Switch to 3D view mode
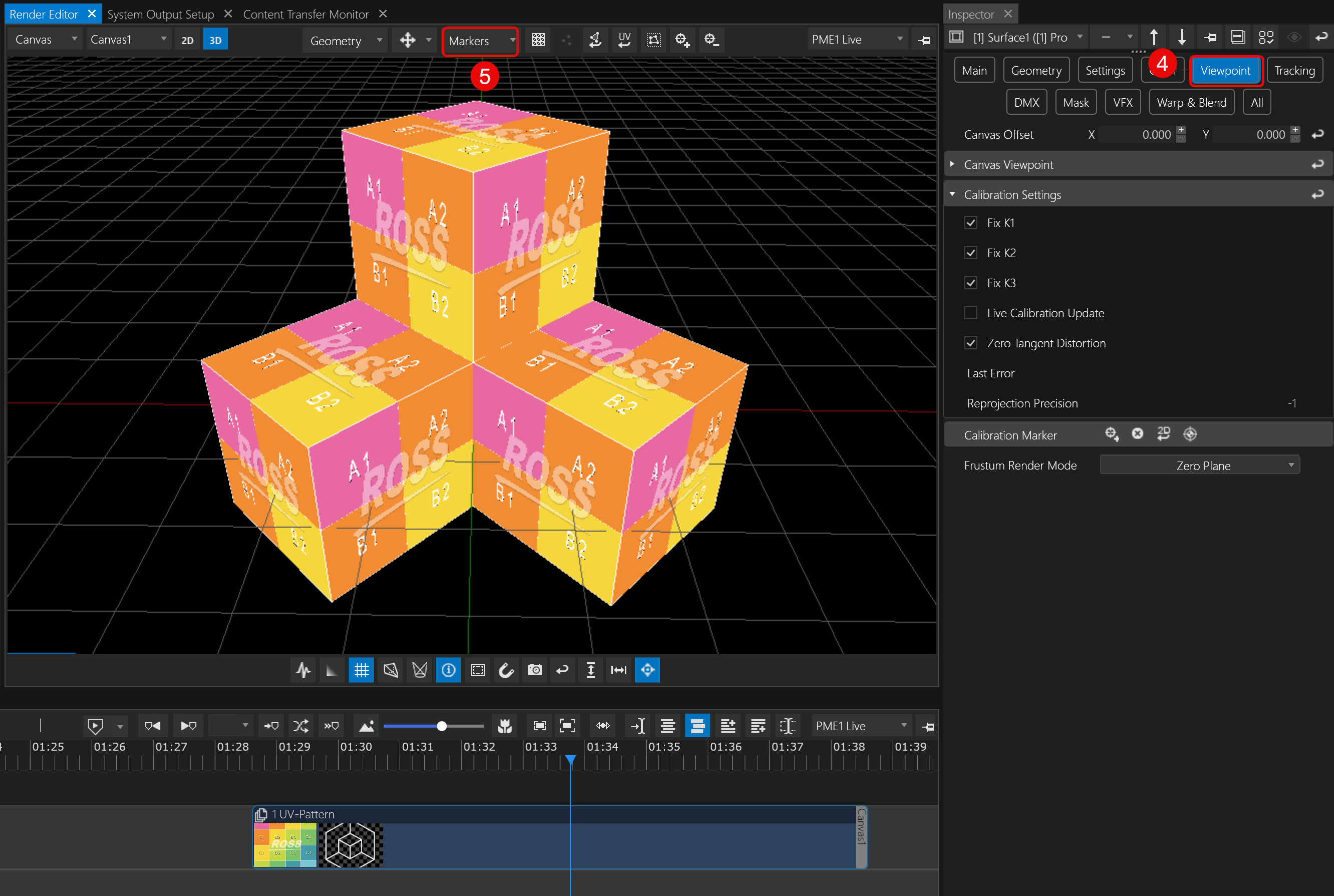 (215, 40)
